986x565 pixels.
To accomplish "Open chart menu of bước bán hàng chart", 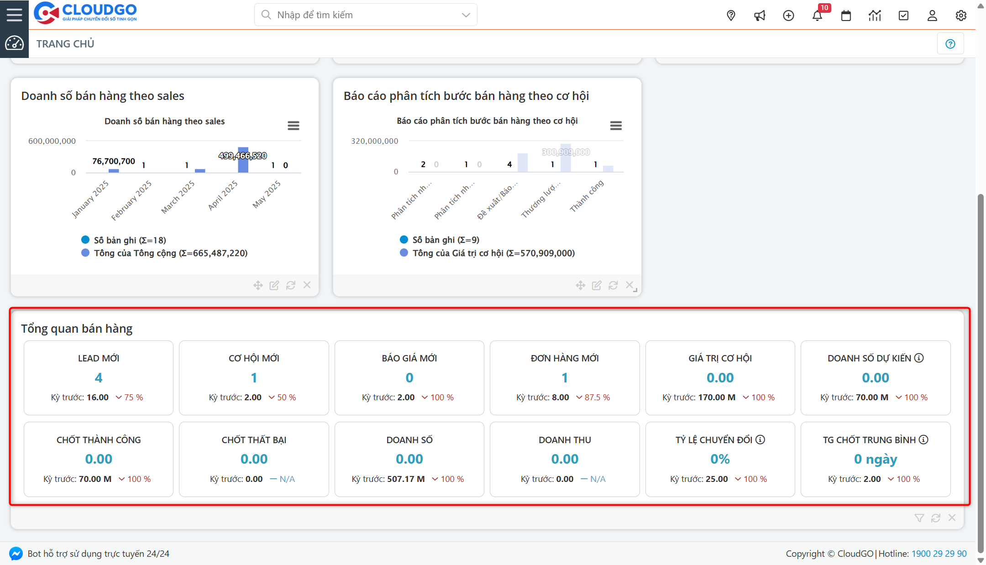I will coord(616,126).
